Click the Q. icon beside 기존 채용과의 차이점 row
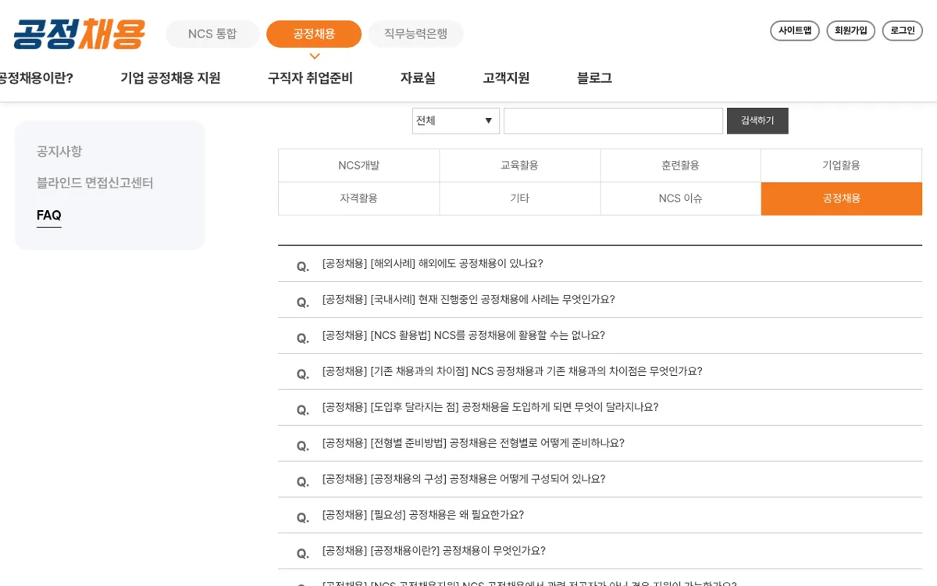Image resolution: width=937 pixels, height=586 pixels. [303, 374]
